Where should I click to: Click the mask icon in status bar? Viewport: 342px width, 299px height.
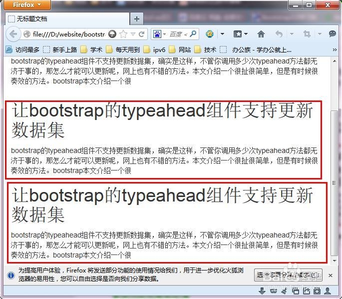273,291
